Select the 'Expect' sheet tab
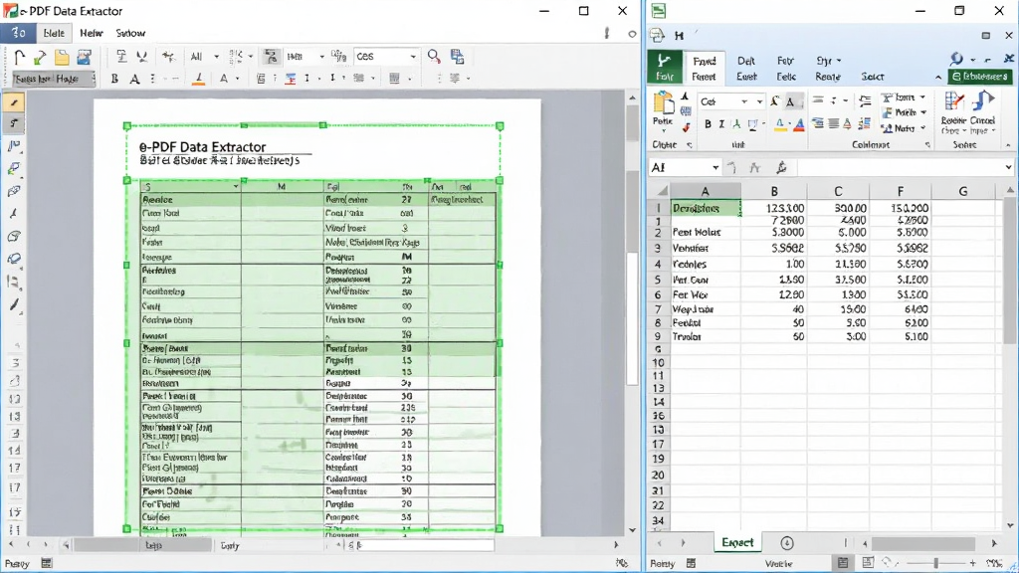Image resolution: width=1019 pixels, height=573 pixels. (x=737, y=542)
